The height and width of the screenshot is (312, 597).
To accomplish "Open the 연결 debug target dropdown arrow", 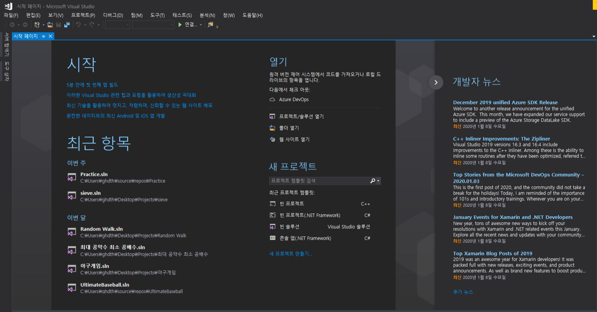I will (201, 25).
